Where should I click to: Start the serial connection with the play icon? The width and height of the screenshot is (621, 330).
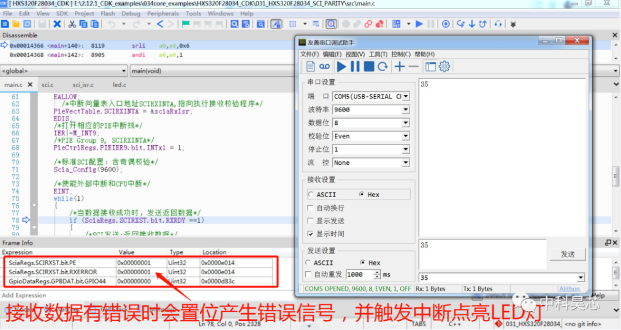click(x=341, y=67)
